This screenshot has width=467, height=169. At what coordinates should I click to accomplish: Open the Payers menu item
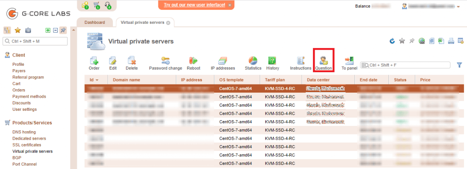pyautogui.click(x=19, y=71)
